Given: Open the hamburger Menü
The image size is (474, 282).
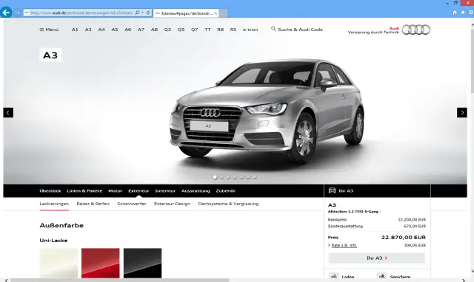Looking at the screenshot, I should pos(49,30).
